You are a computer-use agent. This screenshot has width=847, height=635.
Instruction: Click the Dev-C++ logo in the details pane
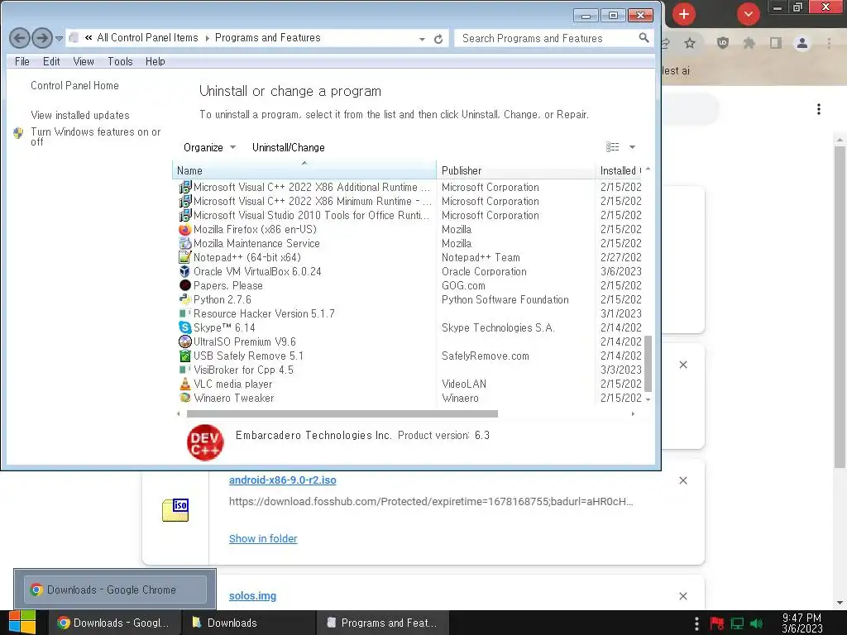coord(205,443)
